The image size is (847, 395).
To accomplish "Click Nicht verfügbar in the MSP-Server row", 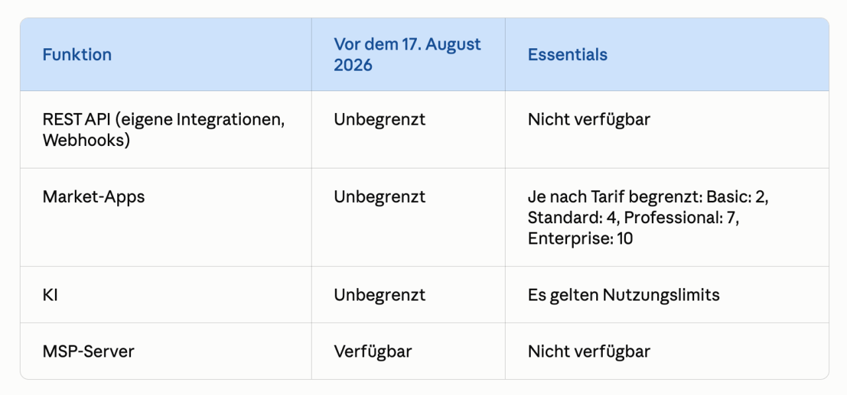I will (589, 351).
